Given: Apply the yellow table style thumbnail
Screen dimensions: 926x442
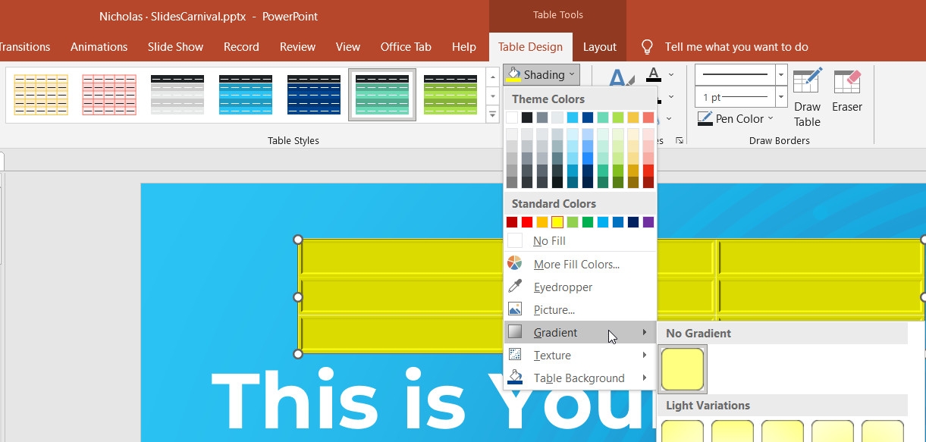Looking at the screenshot, I should (41, 95).
